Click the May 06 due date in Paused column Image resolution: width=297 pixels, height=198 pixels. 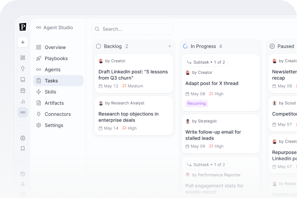[282, 86]
